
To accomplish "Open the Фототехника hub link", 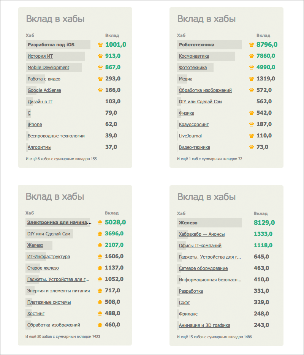I will coord(193,68).
